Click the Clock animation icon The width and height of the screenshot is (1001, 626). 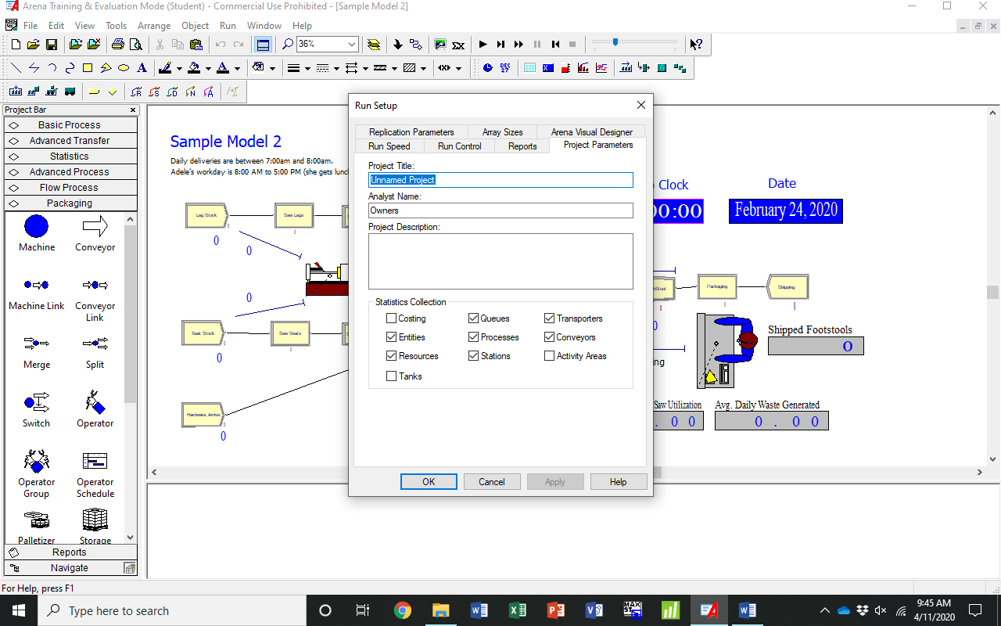tap(488, 68)
